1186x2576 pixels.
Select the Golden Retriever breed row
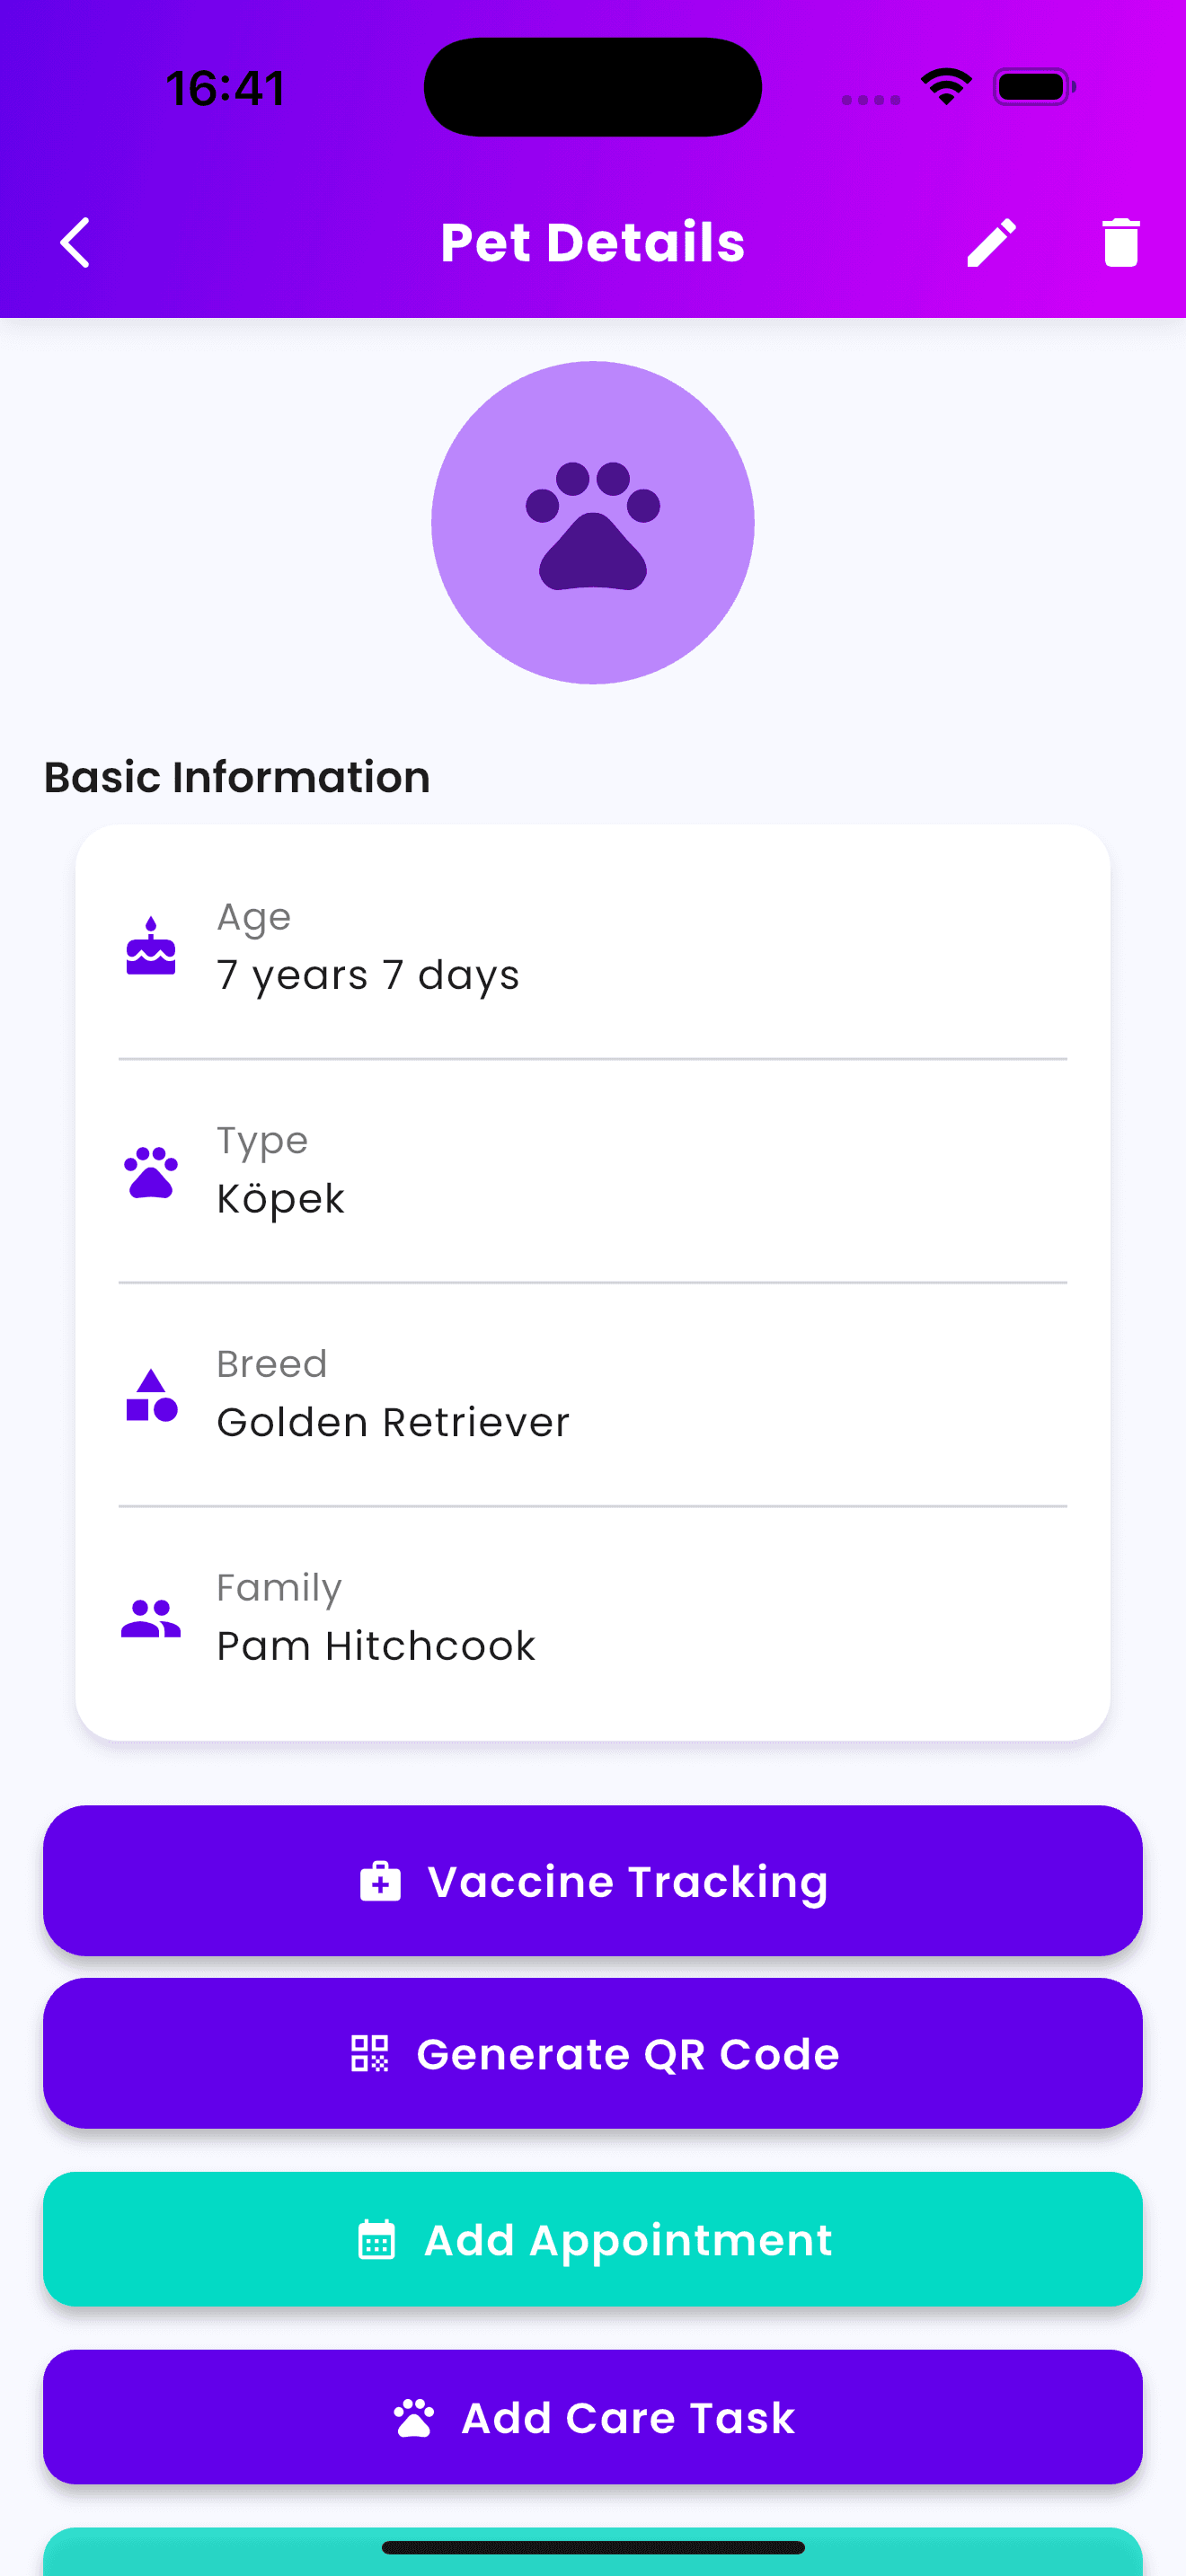coord(593,1395)
